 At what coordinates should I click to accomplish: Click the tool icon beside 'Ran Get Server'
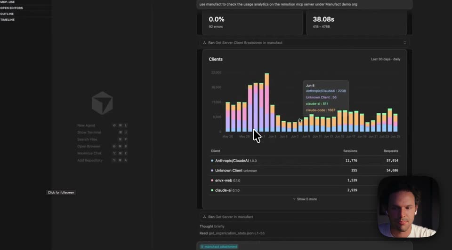click(x=204, y=217)
